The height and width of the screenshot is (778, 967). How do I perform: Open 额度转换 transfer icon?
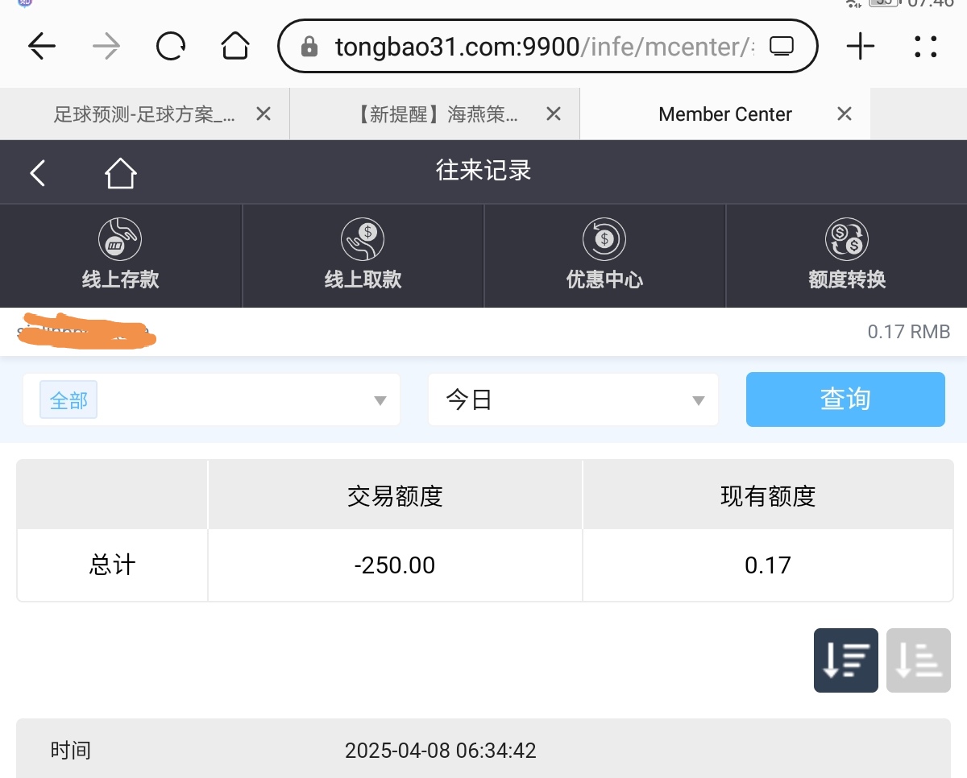[x=846, y=239]
